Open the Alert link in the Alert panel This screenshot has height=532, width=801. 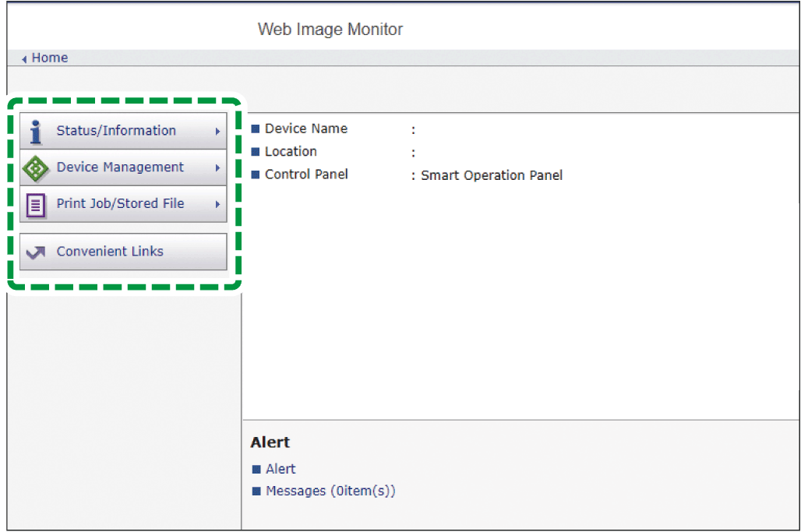point(281,469)
